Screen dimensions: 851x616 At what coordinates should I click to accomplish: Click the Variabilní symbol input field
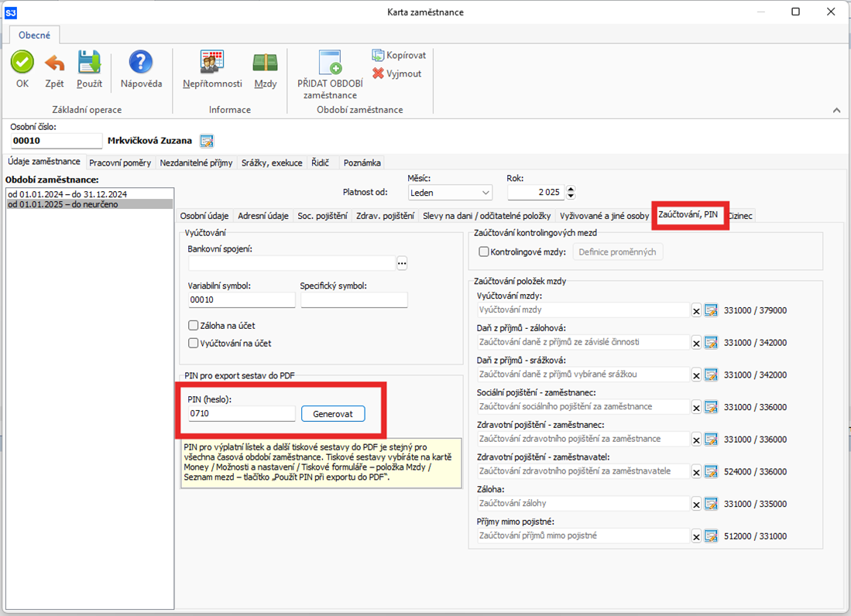(x=241, y=300)
